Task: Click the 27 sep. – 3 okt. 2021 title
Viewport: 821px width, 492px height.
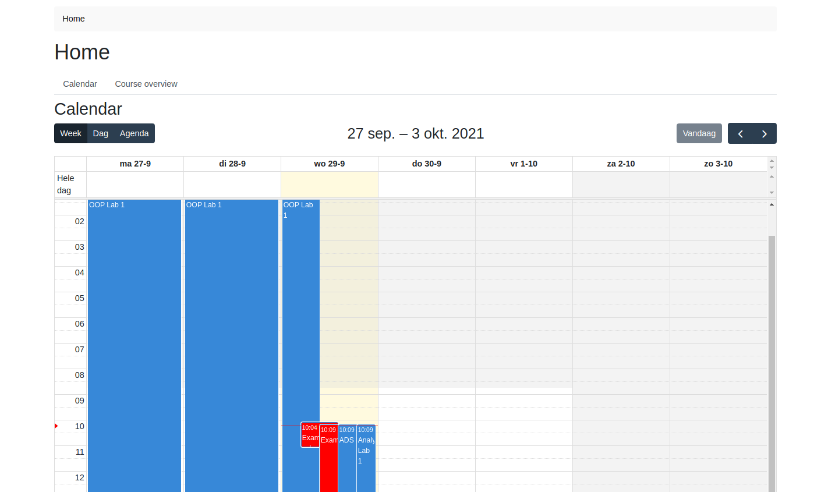Action: pos(416,133)
